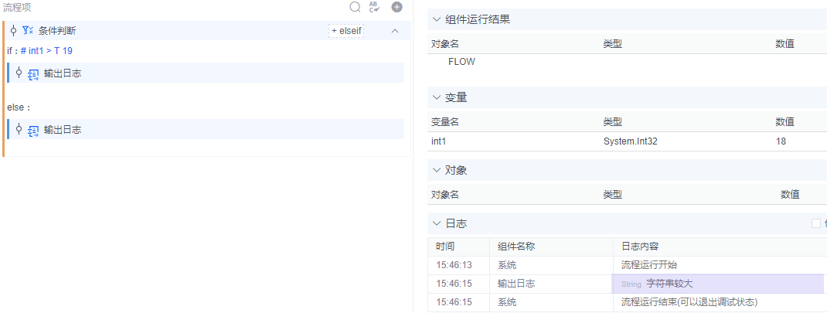Screen dimensions: 827x313
Task: Click the System.Int32 type cell
Action: pos(630,141)
